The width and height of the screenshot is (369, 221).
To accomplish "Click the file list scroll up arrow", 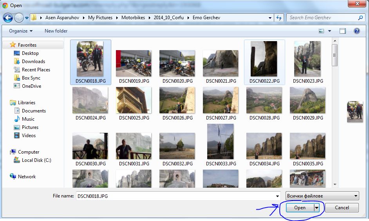I will (335, 41).
